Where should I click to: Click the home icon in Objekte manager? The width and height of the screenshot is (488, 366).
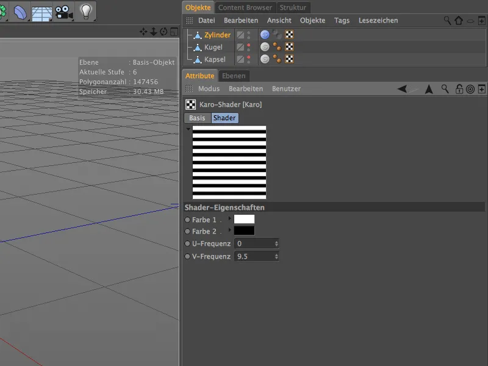coord(459,21)
